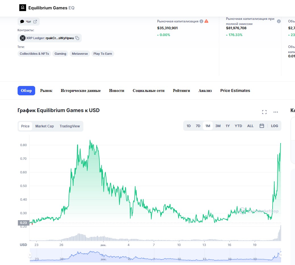Click the XRP Ledger contract address chip
This screenshot has height=265, width=295.
[x=50, y=38]
